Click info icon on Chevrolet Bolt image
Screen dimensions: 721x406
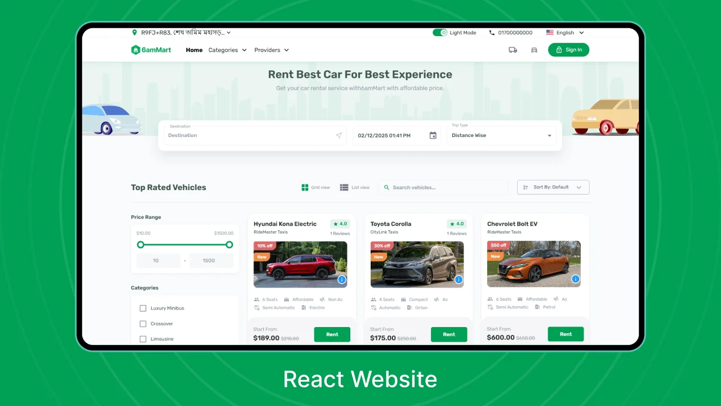[575, 279]
